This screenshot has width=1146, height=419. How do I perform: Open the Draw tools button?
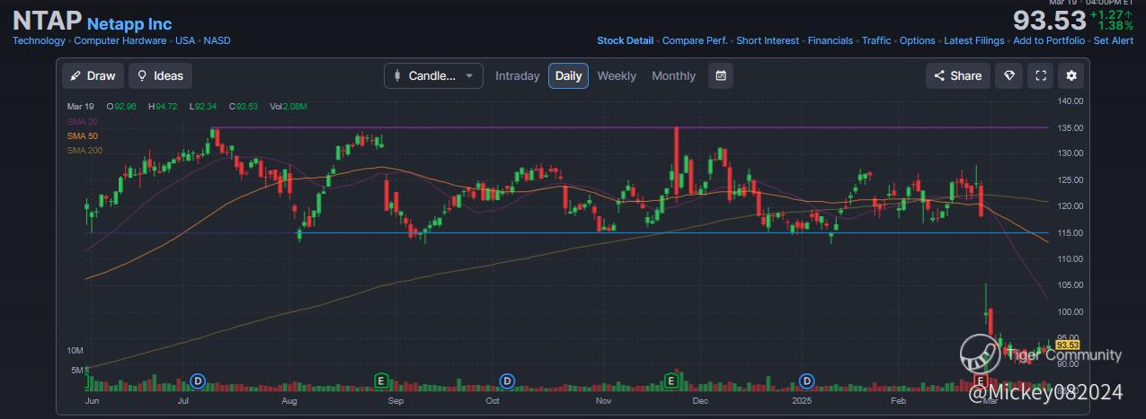point(93,75)
